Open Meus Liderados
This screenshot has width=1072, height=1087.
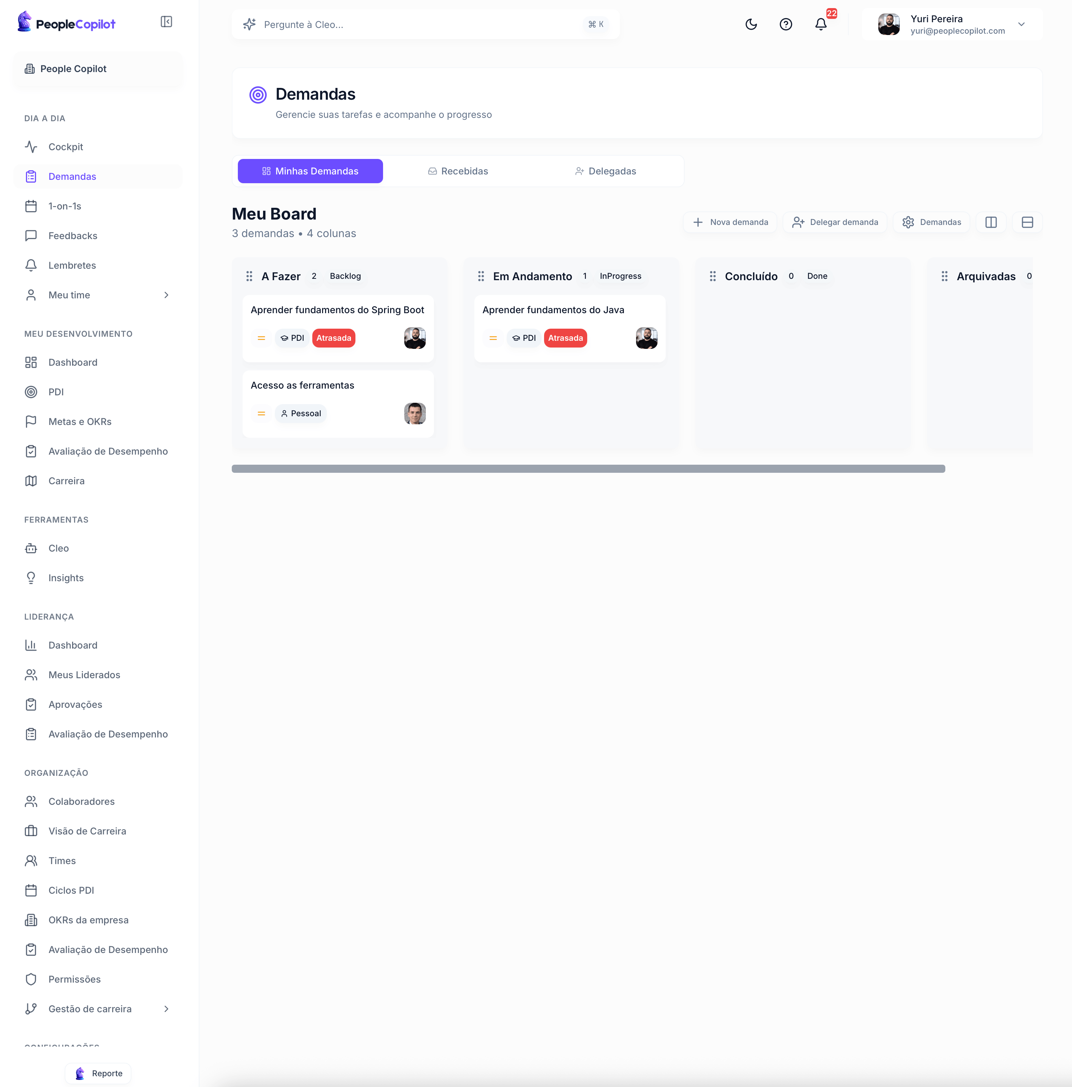click(x=98, y=674)
